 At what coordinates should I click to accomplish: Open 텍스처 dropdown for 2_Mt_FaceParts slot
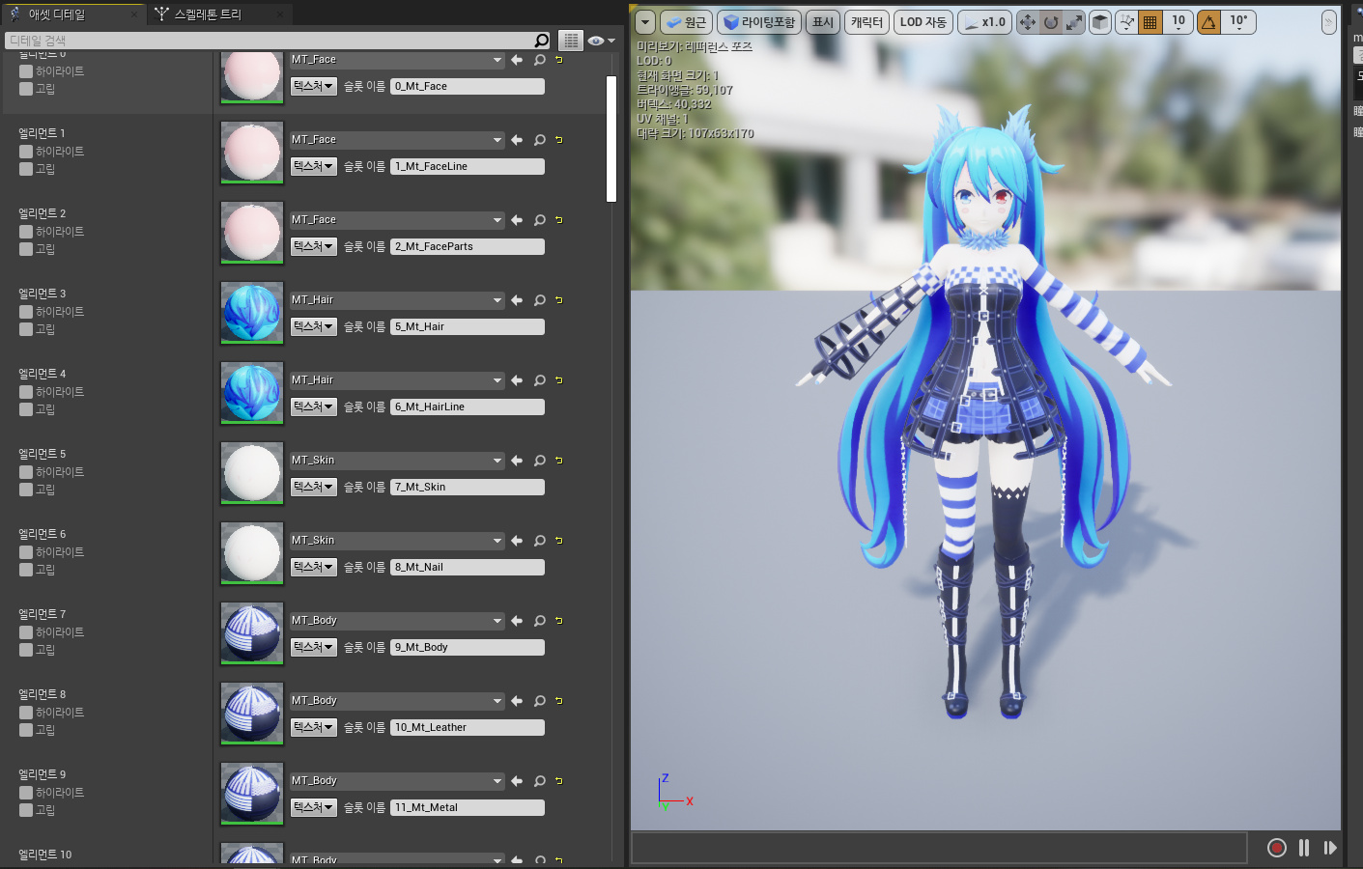click(314, 247)
